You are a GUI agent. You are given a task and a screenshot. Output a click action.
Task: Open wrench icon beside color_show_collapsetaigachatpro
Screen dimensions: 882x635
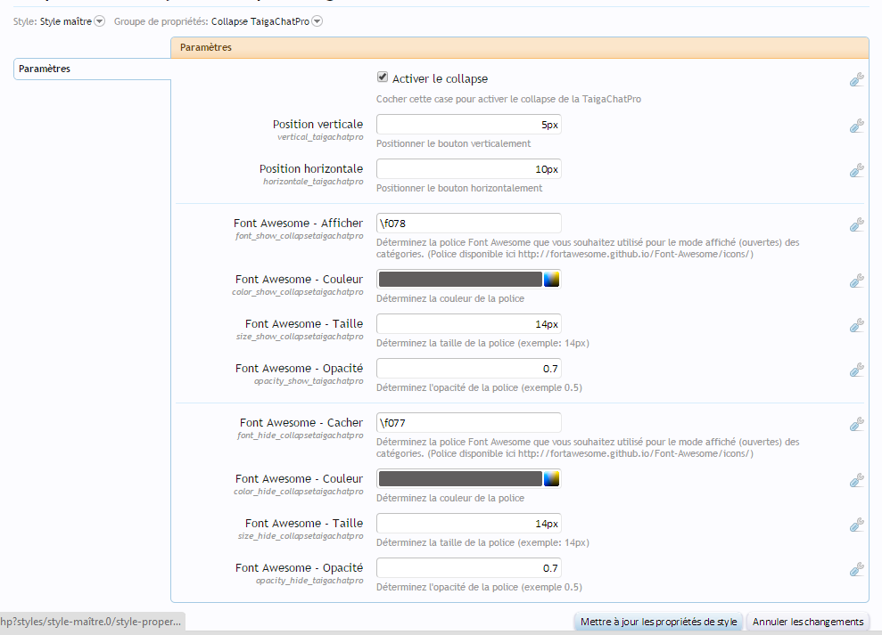(857, 281)
